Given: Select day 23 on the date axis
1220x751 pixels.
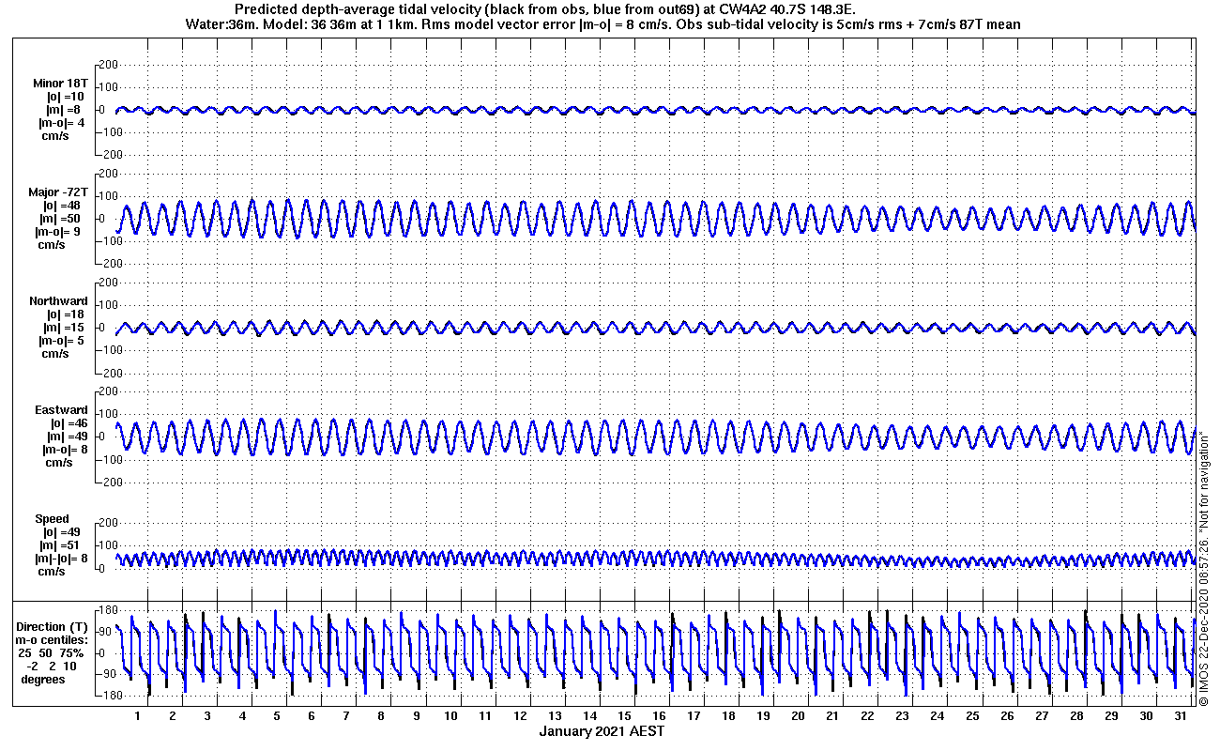Looking at the screenshot, I should coord(902,716).
